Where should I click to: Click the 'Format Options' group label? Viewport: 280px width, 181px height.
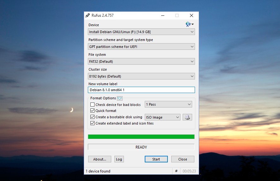click(103, 98)
